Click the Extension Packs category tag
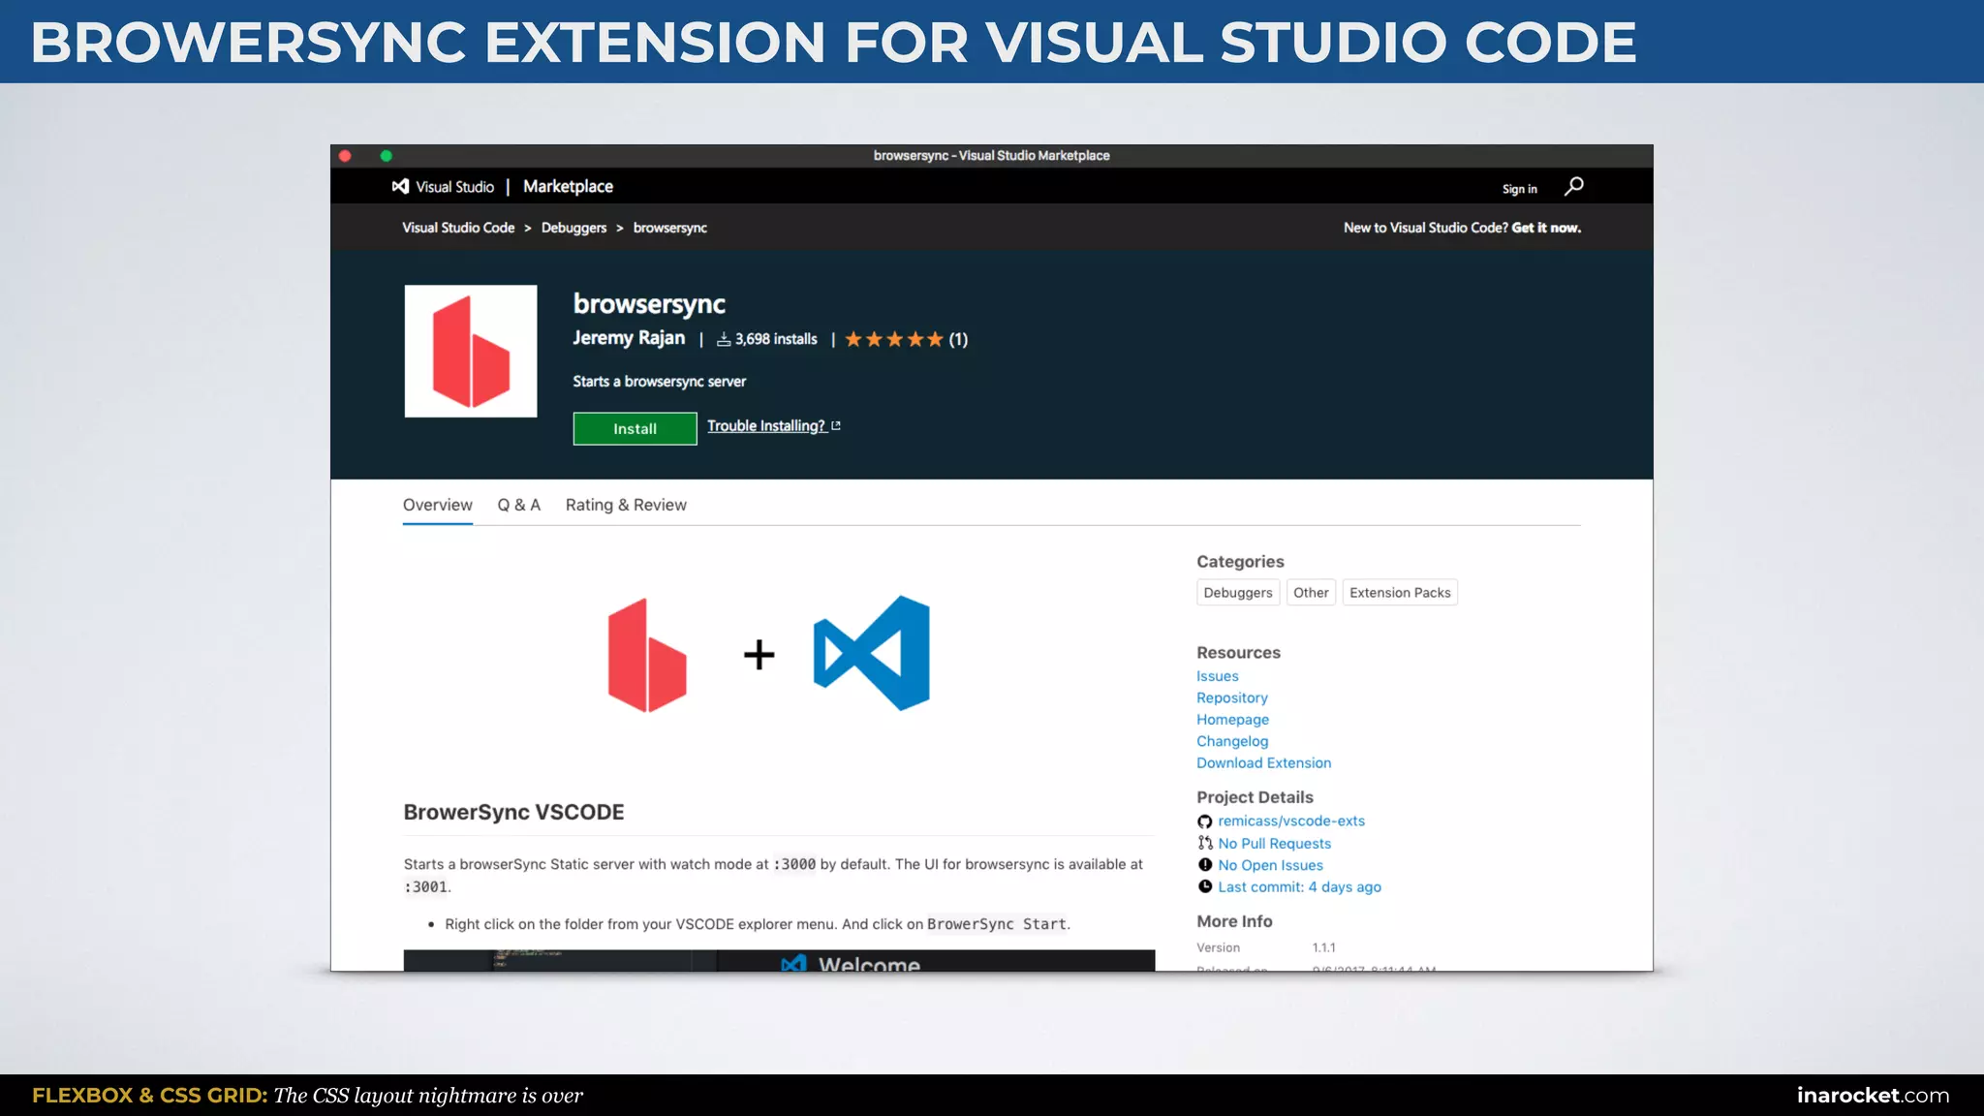Viewport: 1984px width, 1116px height. 1399,593
